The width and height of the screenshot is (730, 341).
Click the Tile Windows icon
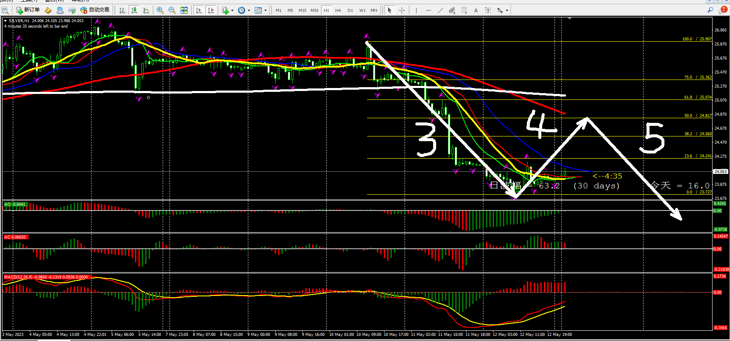[x=184, y=10]
